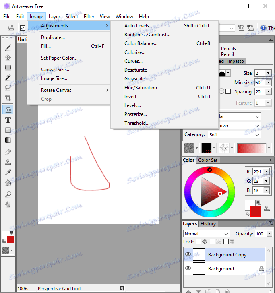The image size is (275, 293).
Task: Select the Eyedropper tool
Action: 8,172
